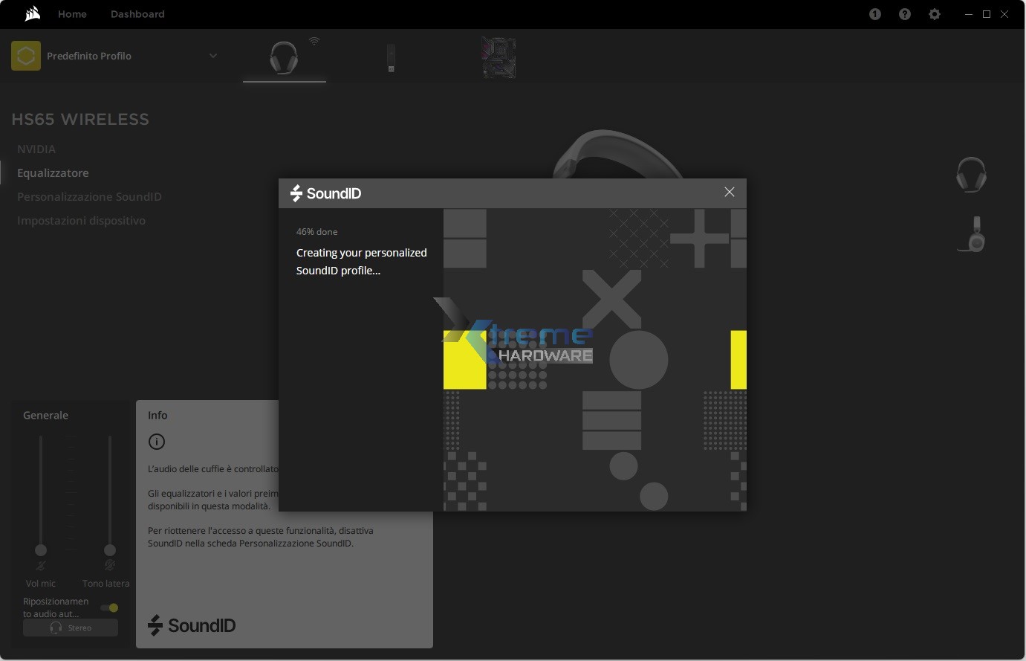Open iCUE settings gear
This screenshot has width=1026, height=661.
(x=935, y=14)
